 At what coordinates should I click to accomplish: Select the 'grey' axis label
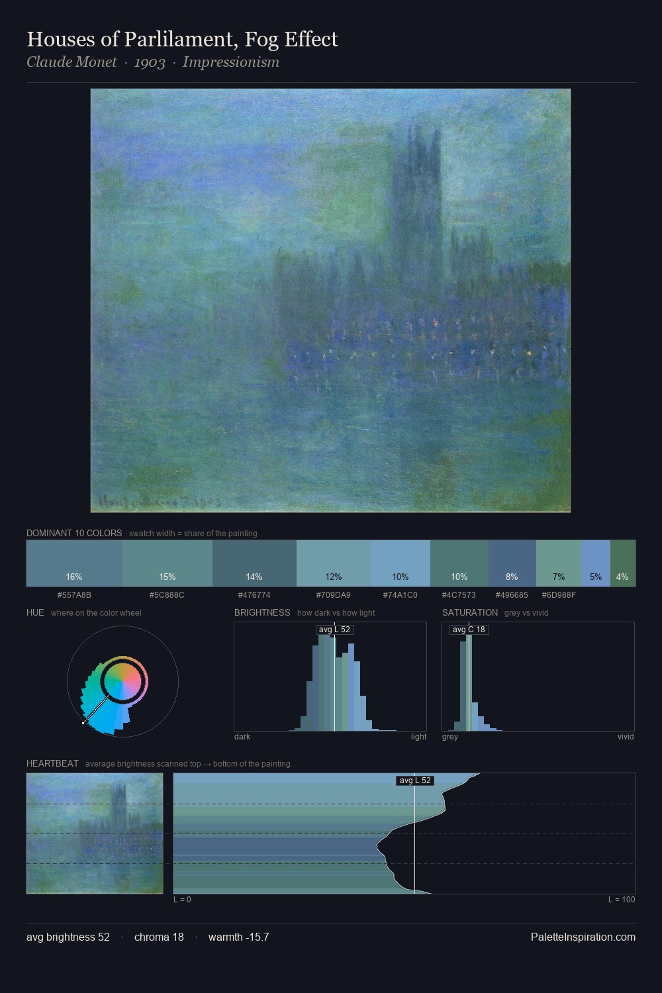(x=450, y=737)
